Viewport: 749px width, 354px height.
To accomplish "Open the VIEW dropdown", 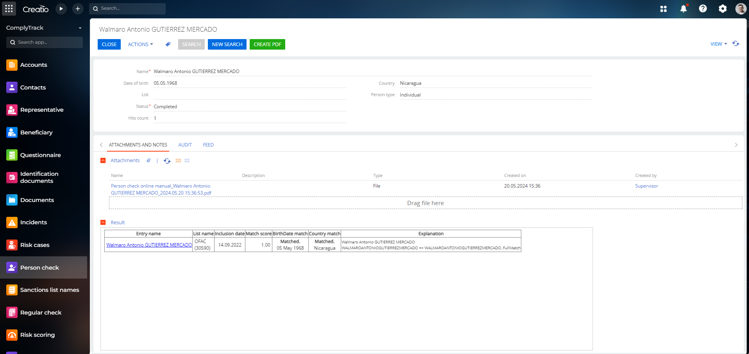I will point(718,44).
